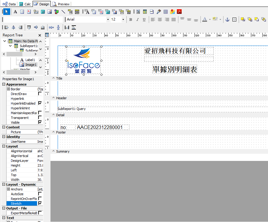Open the highlight color dropdown arrow

pyautogui.click(x=220, y=19)
